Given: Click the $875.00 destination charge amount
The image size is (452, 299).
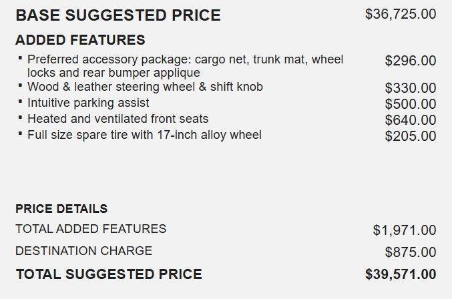Looking at the screenshot, I should tap(411, 252).
